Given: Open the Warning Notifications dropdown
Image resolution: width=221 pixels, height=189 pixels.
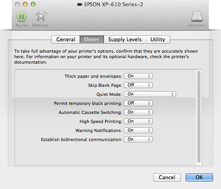Looking at the screenshot, I should pos(138,130).
